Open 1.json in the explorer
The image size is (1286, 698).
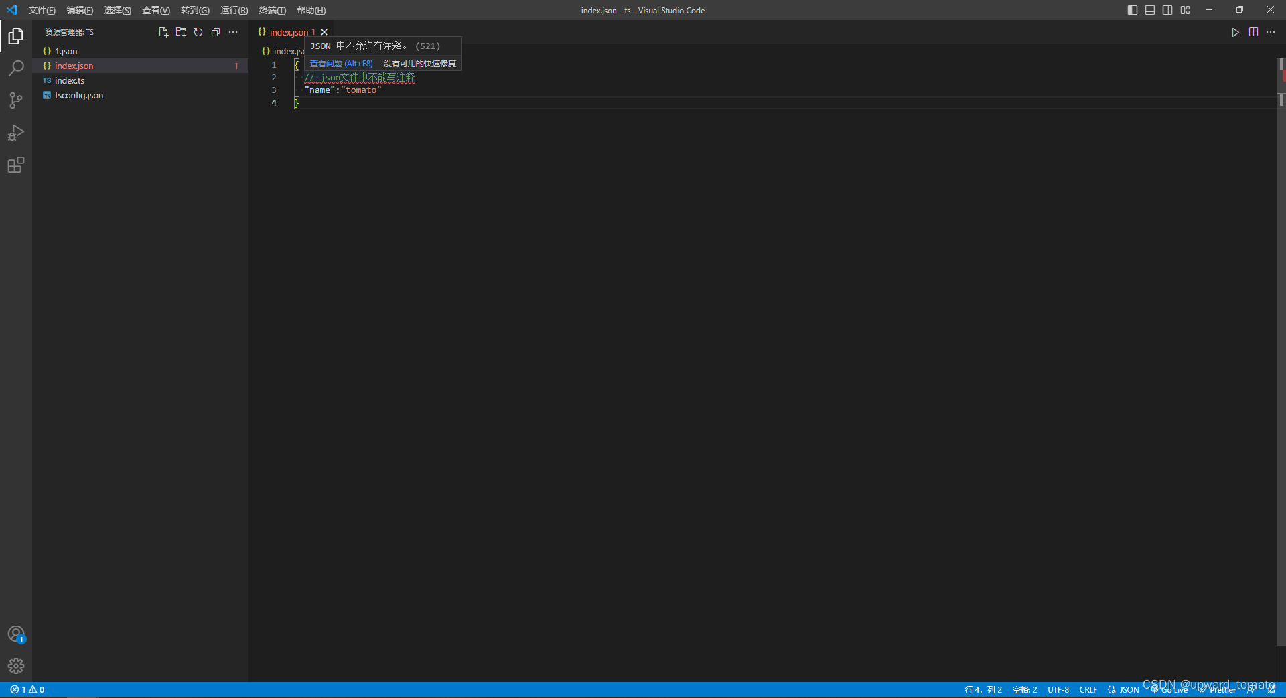[141, 51]
